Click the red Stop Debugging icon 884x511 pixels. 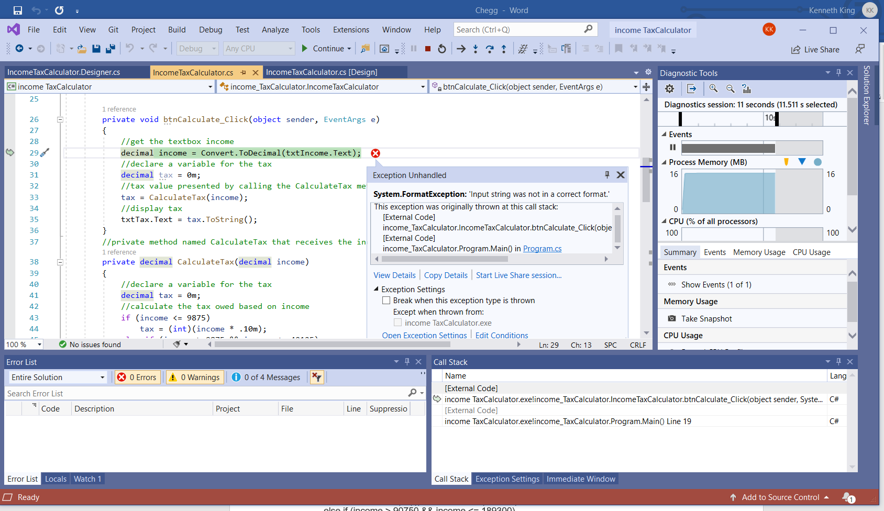point(428,49)
